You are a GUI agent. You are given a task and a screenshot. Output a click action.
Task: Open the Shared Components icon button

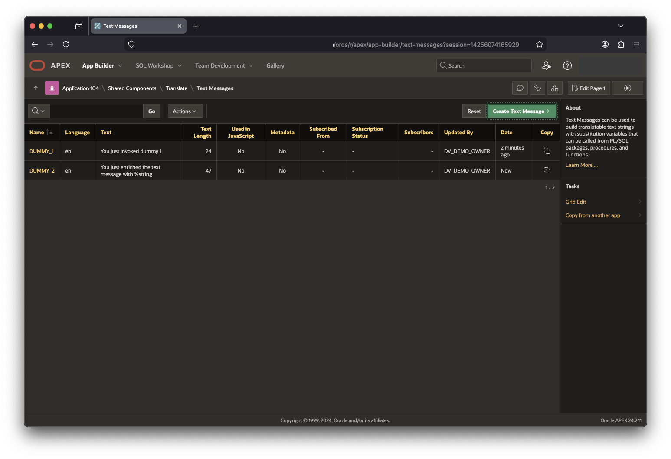click(x=554, y=88)
